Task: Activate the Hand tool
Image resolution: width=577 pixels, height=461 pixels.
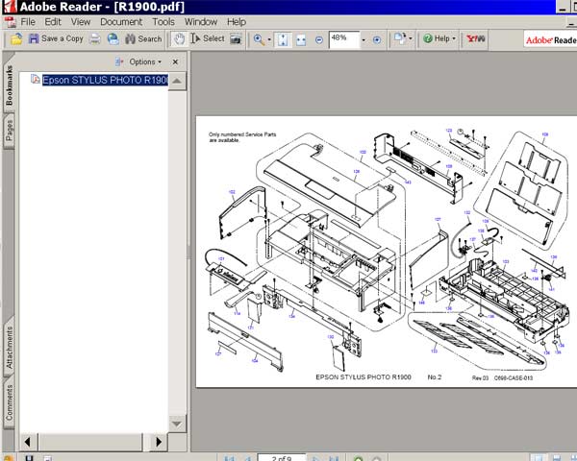Action: (179, 39)
